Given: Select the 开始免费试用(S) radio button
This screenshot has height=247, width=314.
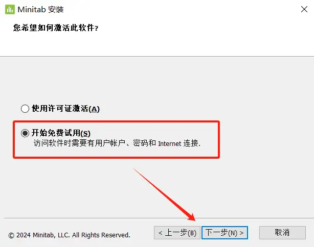Looking at the screenshot, I should point(25,133).
